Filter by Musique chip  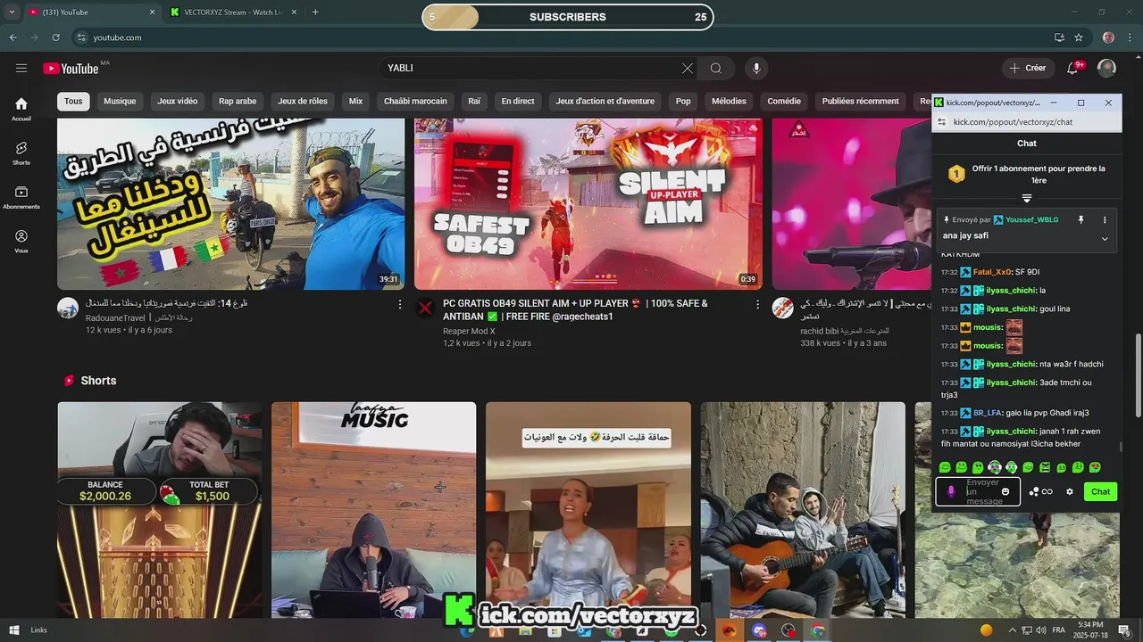click(x=120, y=101)
